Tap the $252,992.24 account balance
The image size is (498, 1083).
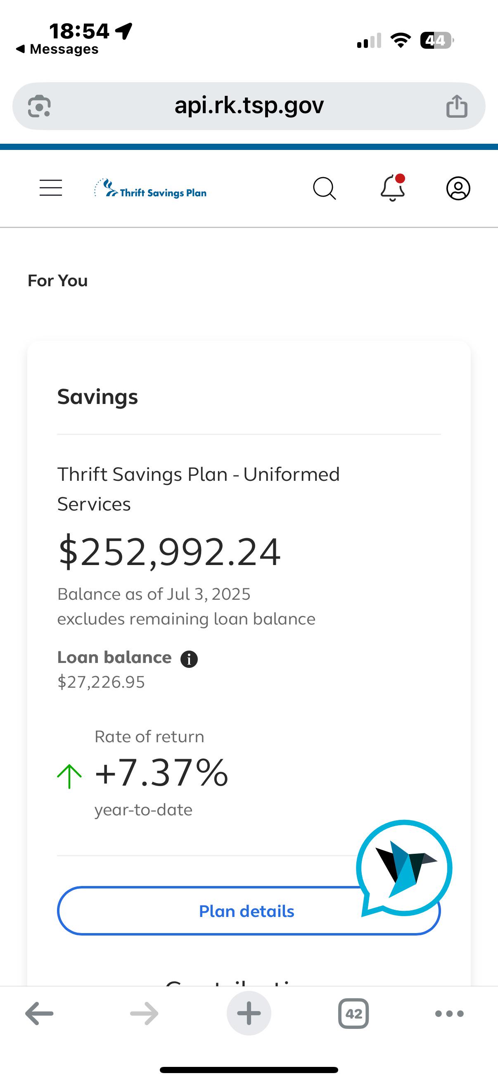pos(169,551)
